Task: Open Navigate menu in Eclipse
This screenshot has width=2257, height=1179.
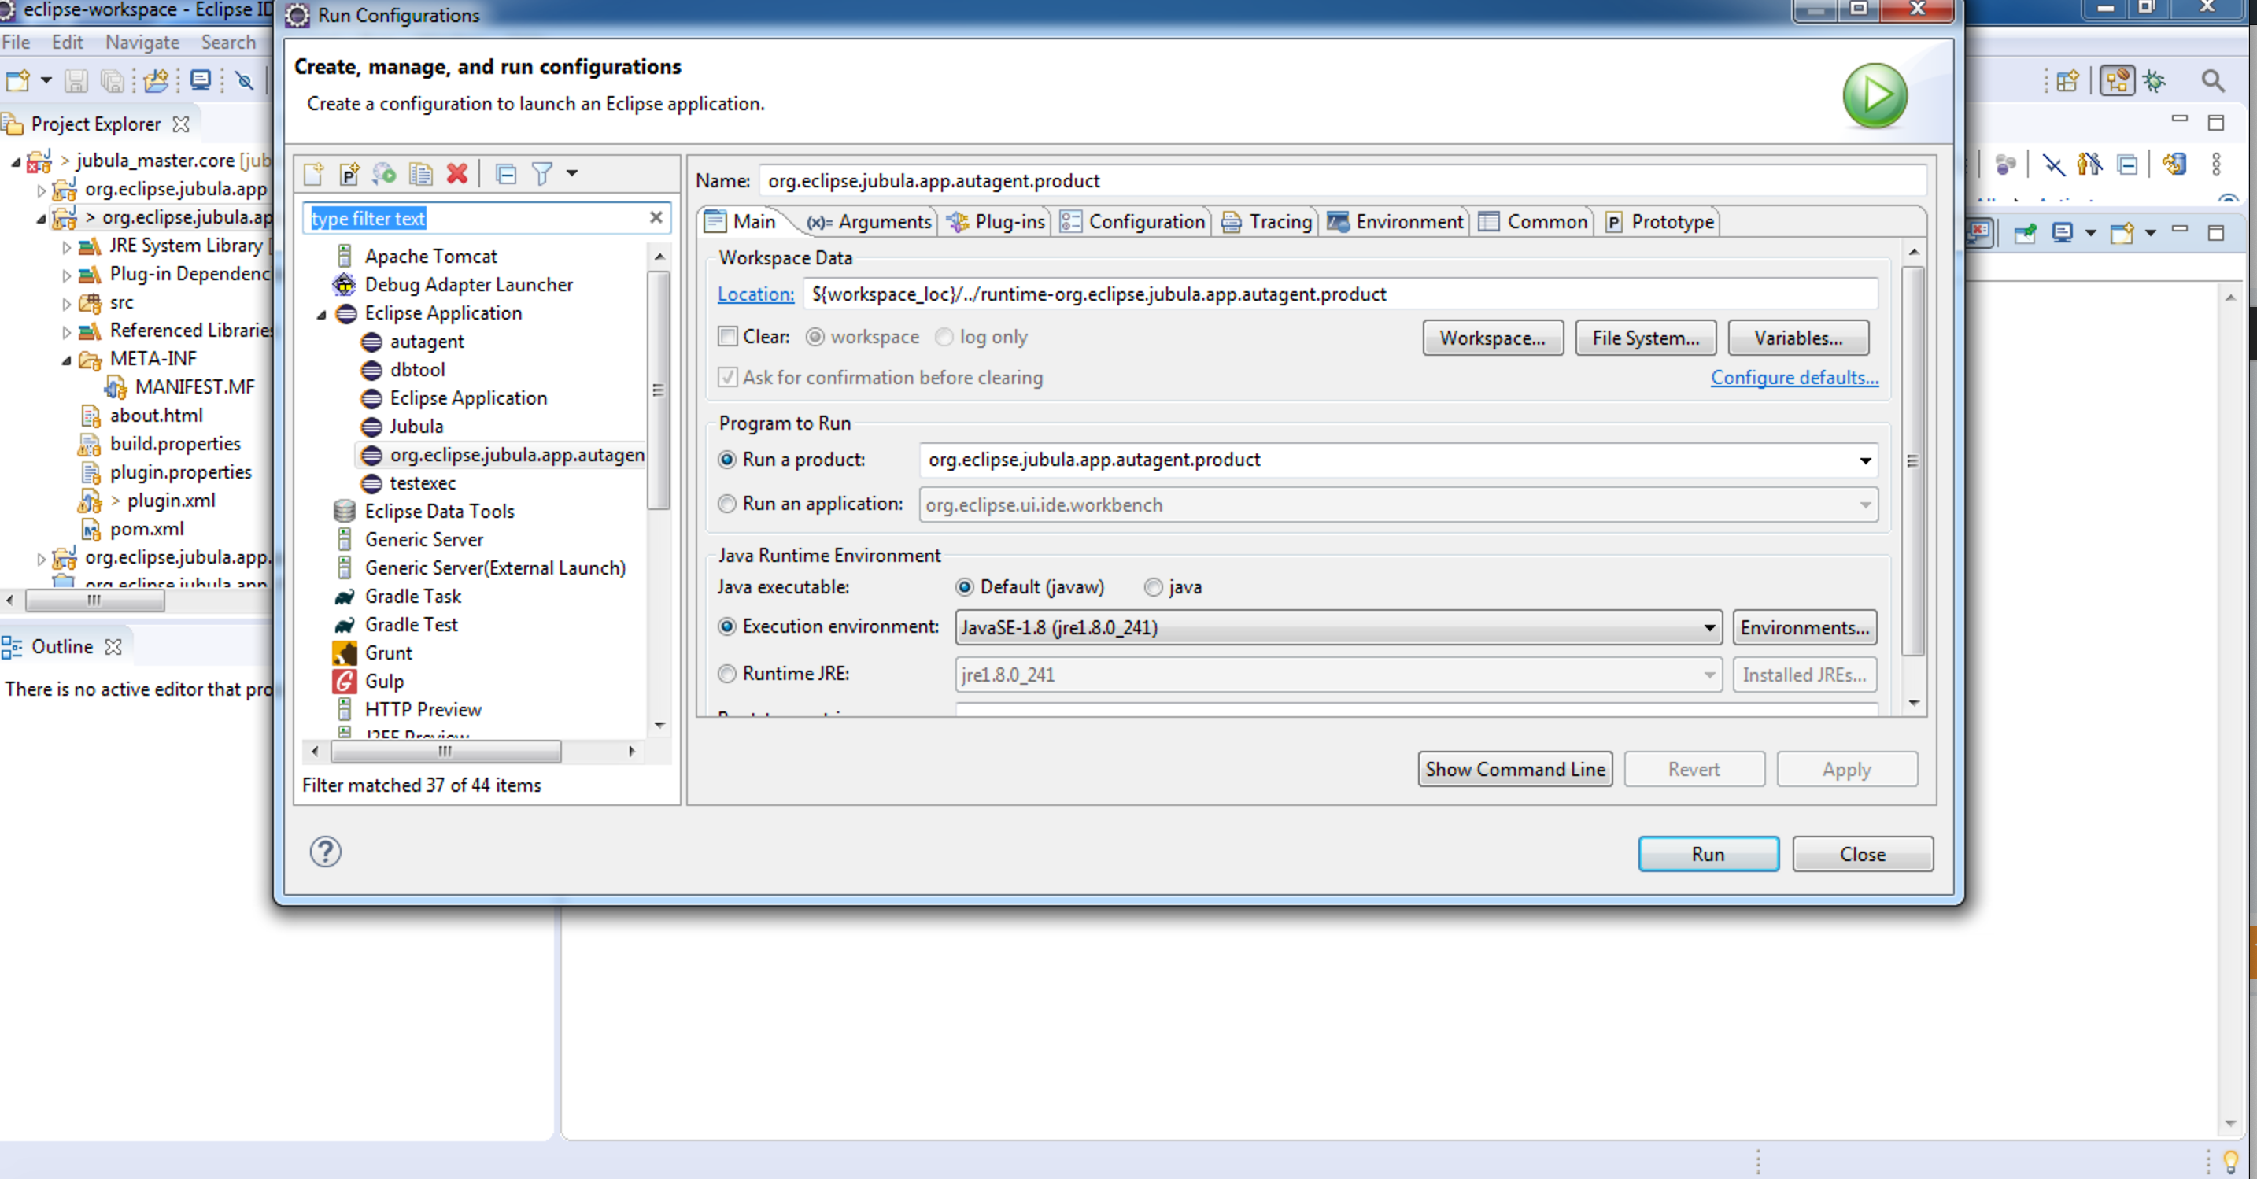Action: pyautogui.click(x=142, y=42)
